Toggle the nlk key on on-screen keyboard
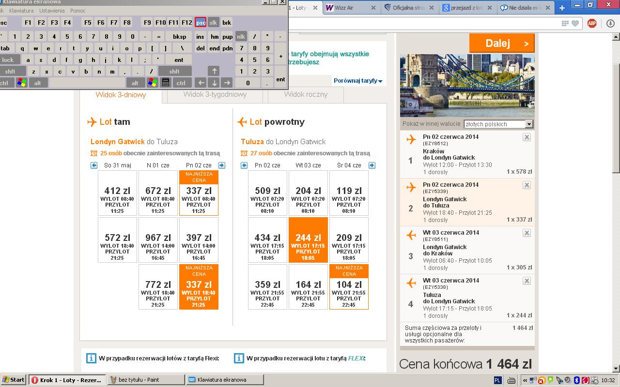The height and width of the screenshot is (387, 620). point(241,36)
